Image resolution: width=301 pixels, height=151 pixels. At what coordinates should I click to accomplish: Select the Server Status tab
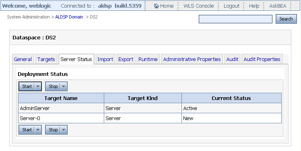click(x=76, y=59)
